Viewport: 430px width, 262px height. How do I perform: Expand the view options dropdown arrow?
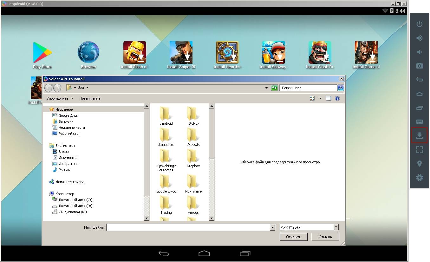[320, 98]
